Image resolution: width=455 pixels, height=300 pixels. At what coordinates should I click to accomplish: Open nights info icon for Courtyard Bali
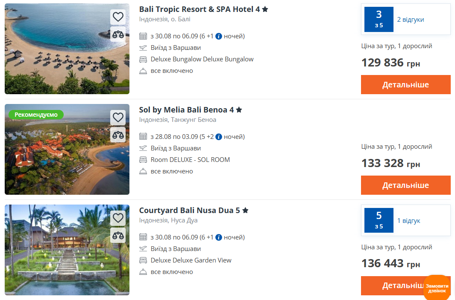[219, 237]
